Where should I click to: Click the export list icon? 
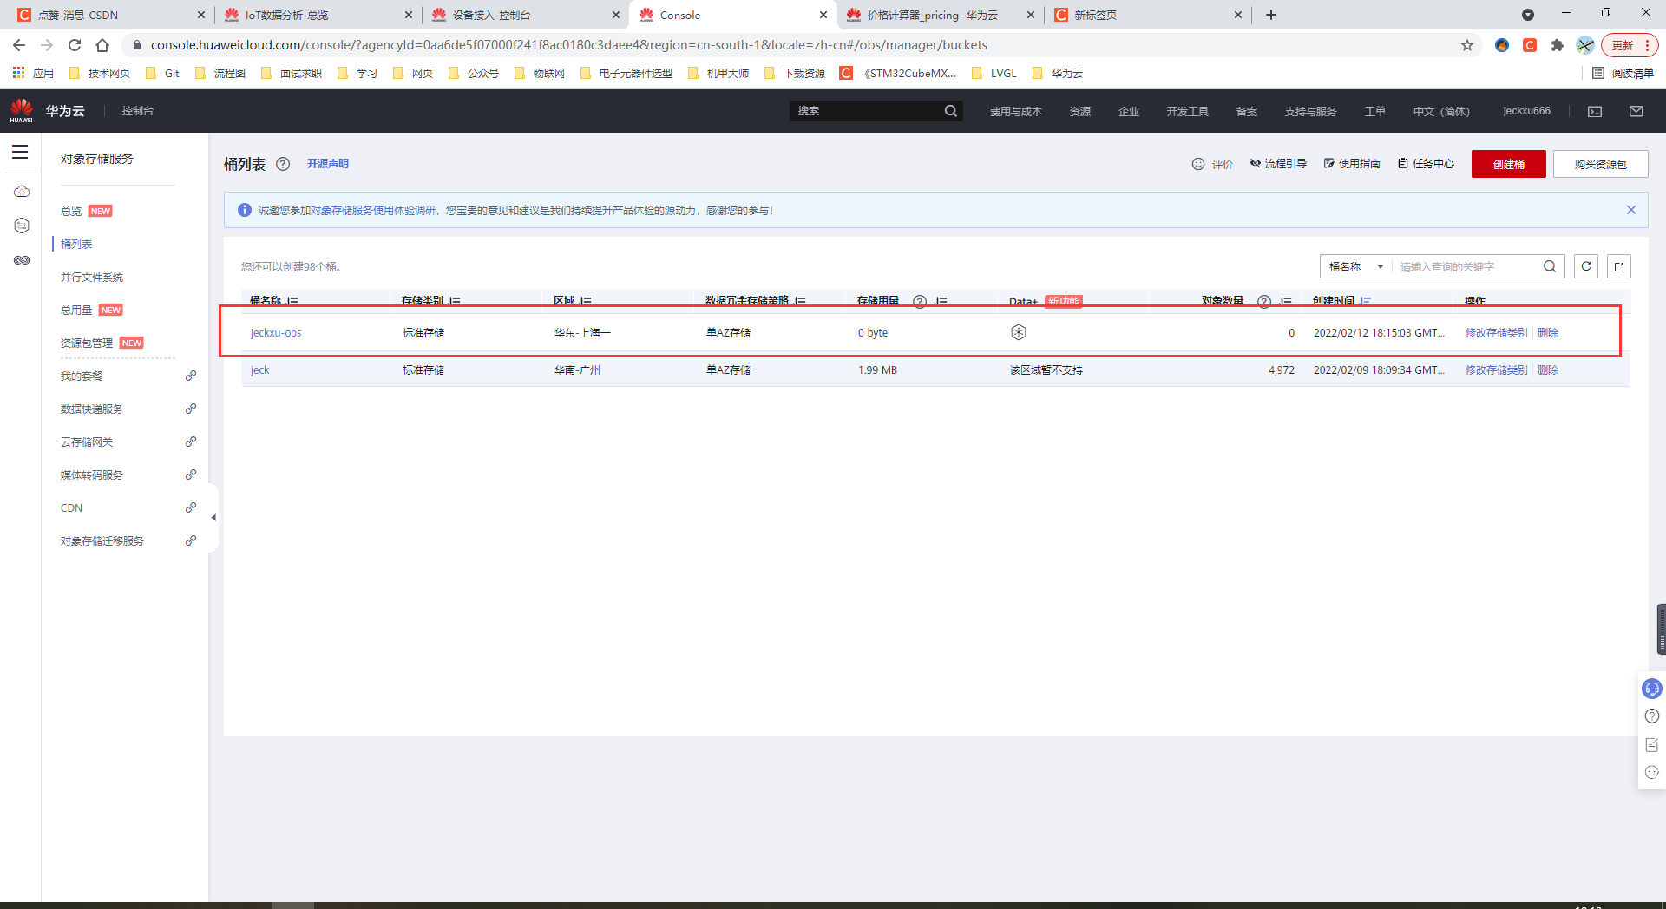pos(1619,266)
